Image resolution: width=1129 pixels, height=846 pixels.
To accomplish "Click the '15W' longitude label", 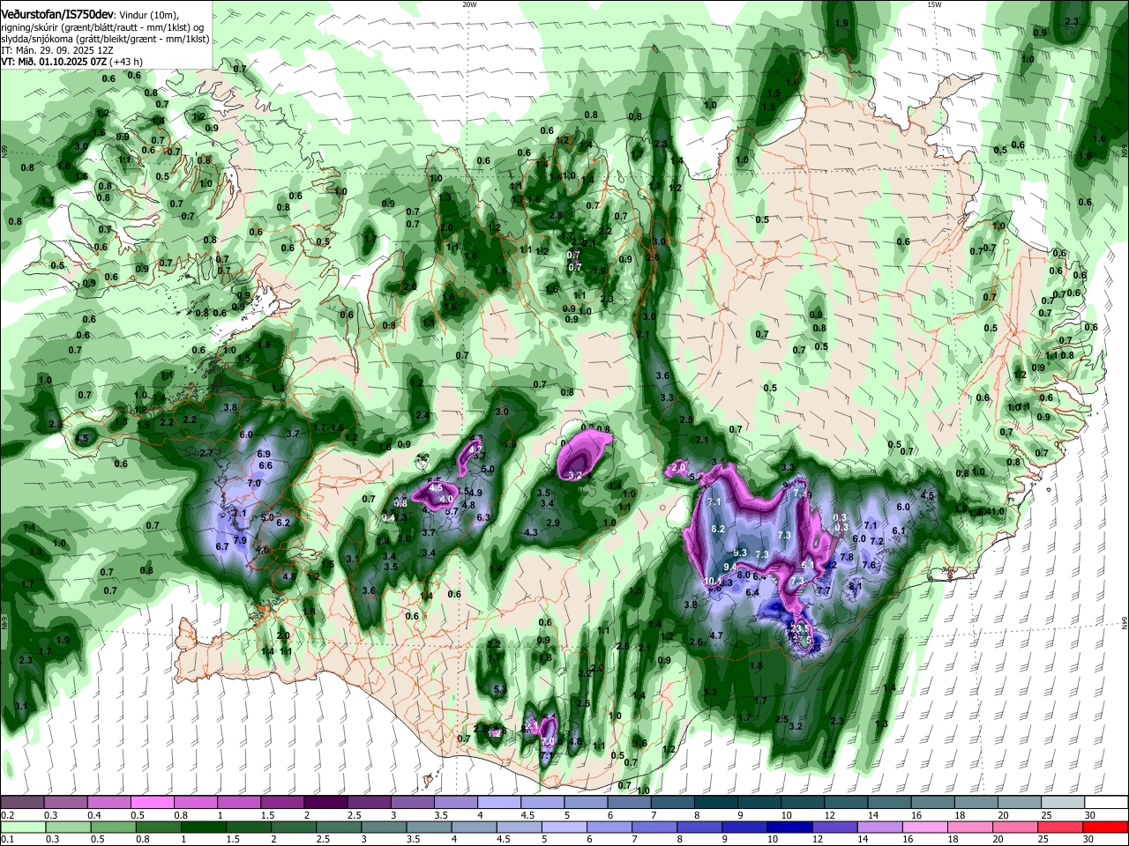I will click(x=933, y=4).
